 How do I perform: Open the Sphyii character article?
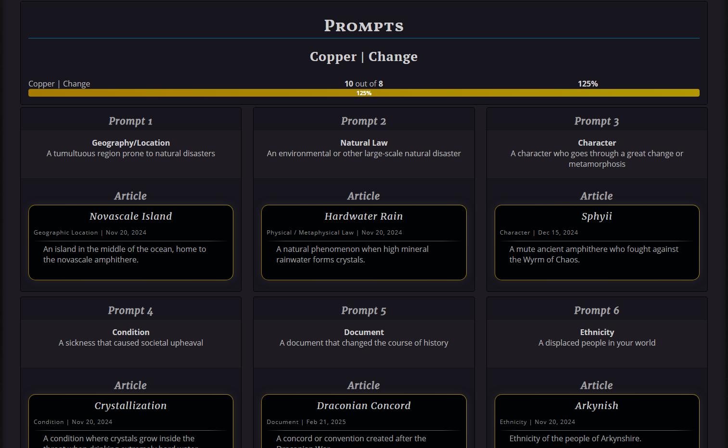tap(597, 216)
